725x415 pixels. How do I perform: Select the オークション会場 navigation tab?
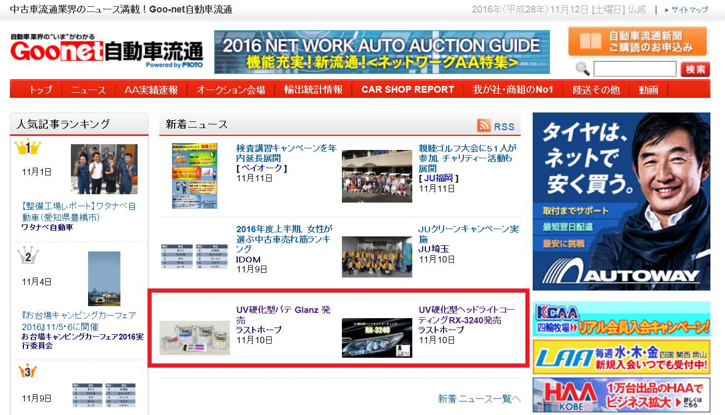(x=233, y=89)
